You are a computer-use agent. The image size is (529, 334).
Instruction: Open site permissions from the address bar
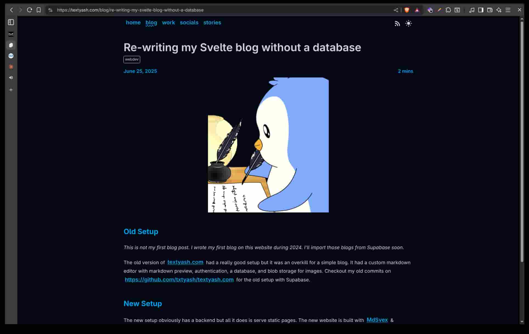[x=50, y=10]
